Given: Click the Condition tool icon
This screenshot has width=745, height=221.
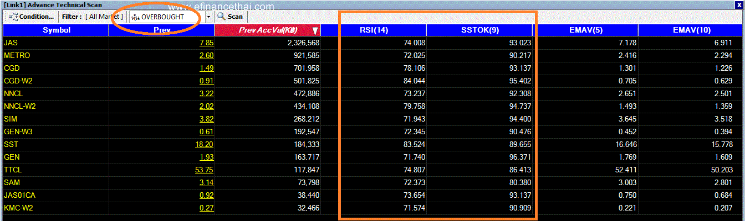Looking at the screenshot, I should 13,17.
